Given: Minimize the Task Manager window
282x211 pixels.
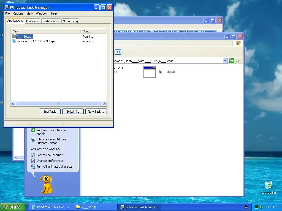Looking at the screenshot, I should [x=97, y=7].
